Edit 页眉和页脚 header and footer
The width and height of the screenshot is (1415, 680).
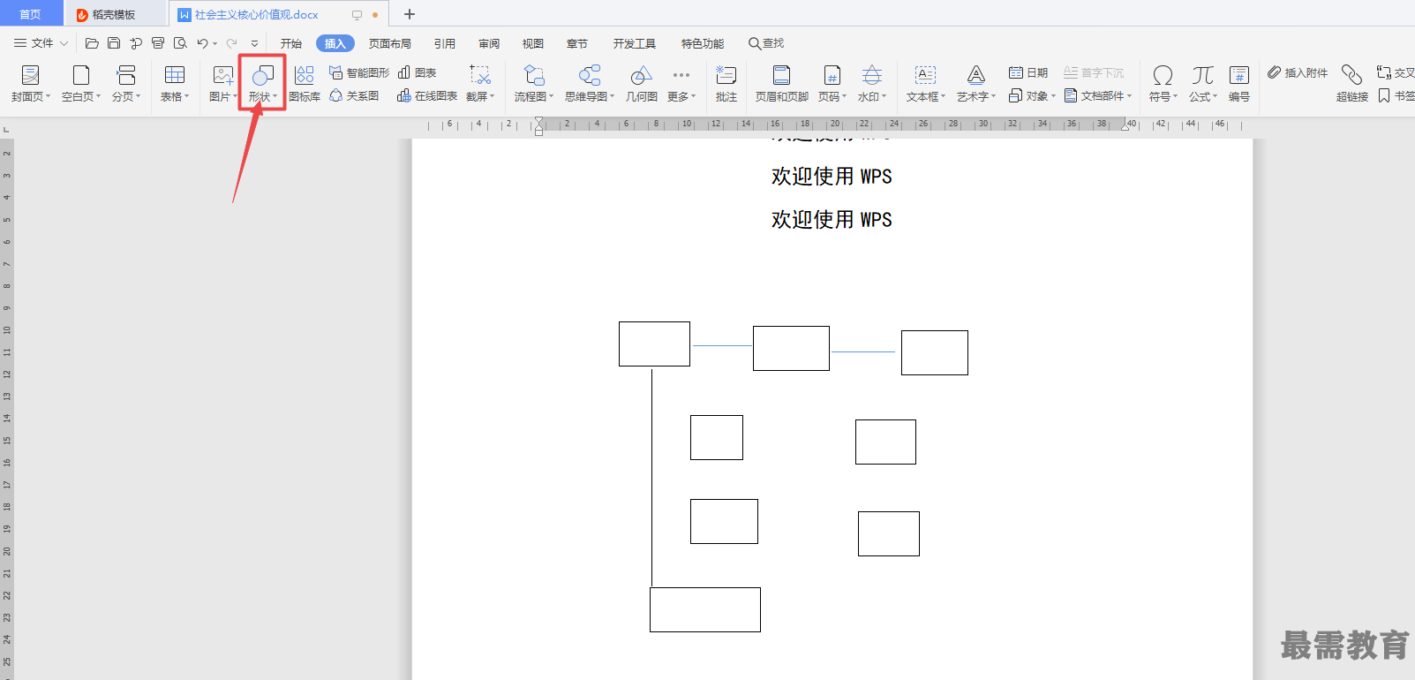coord(782,84)
